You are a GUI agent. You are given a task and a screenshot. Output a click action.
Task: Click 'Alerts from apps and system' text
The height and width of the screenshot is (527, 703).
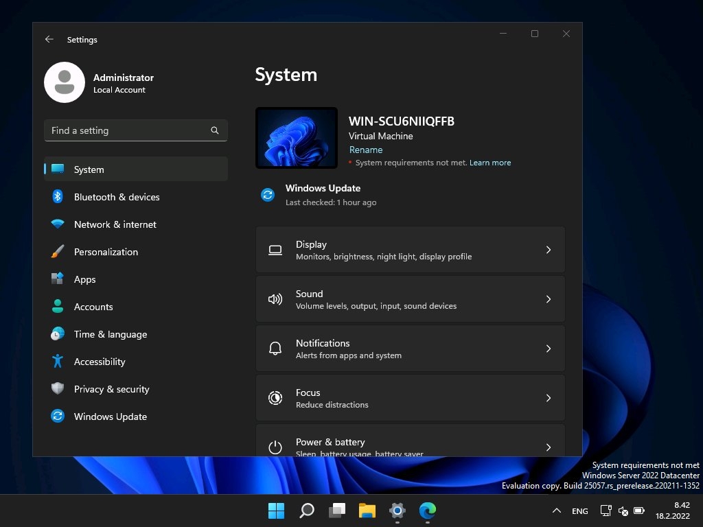(x=349, y=355)
